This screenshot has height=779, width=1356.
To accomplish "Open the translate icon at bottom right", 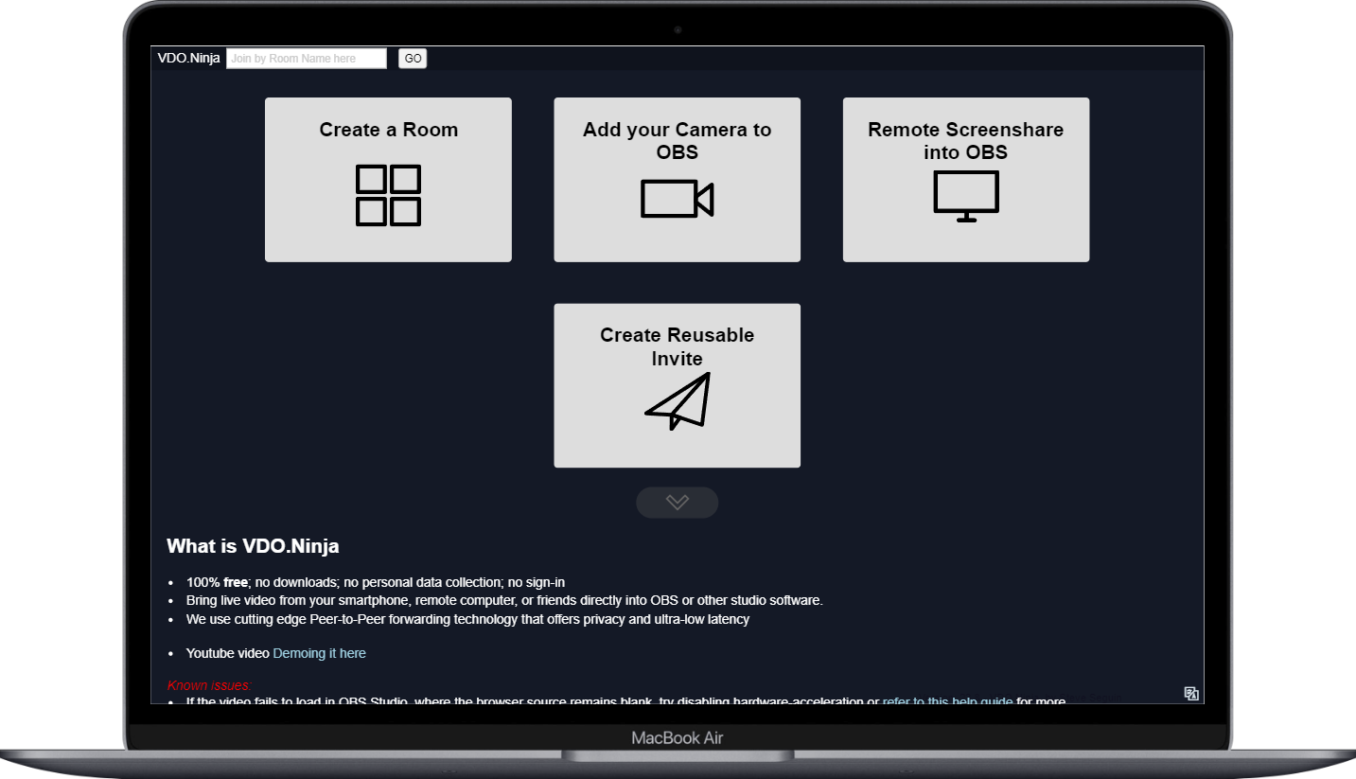I will point(1191,693).
